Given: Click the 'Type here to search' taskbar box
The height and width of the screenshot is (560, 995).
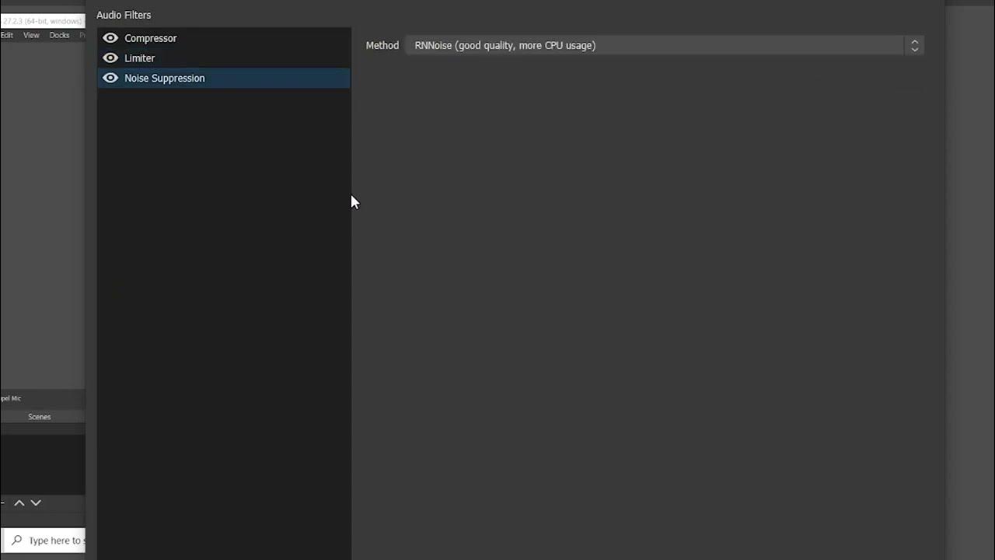Looking at the screenshot, I should 44,540.
